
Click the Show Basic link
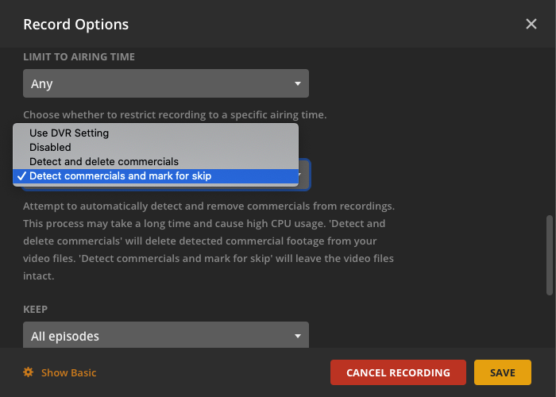pyautogui.click(x=69, y=372)
